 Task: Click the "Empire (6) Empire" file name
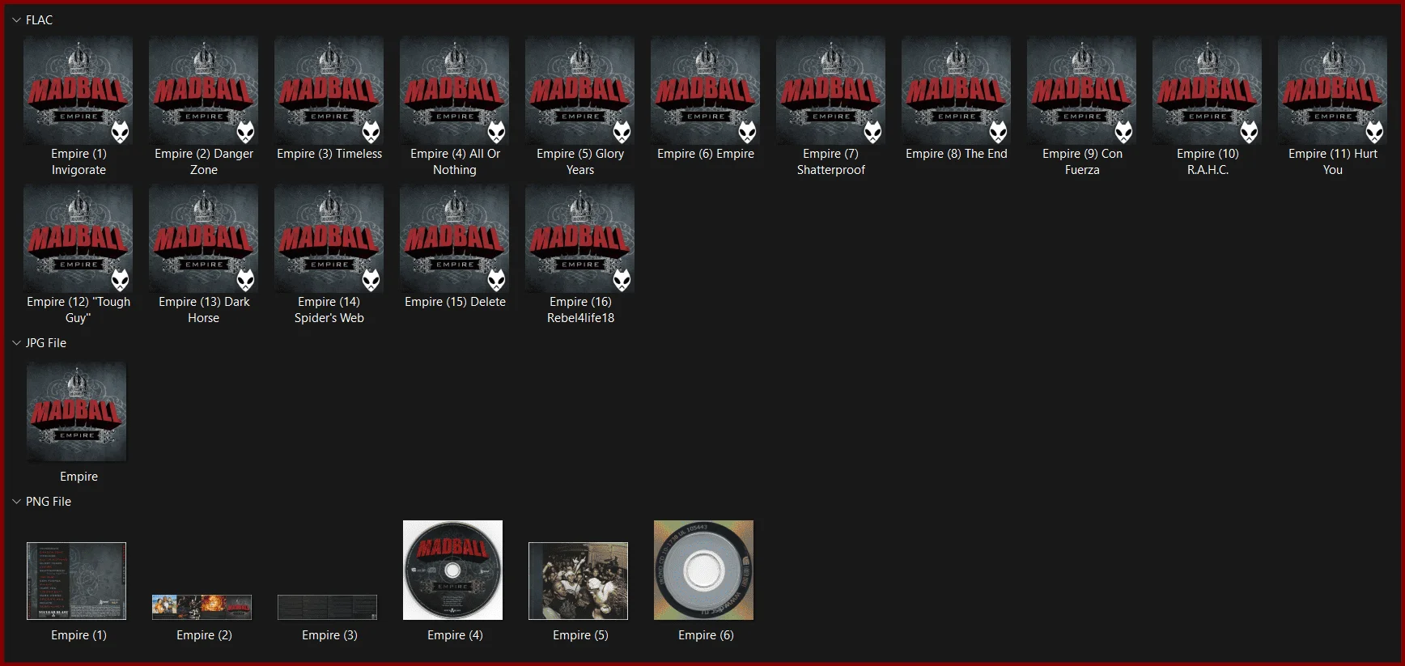click(x=706, y=154)
